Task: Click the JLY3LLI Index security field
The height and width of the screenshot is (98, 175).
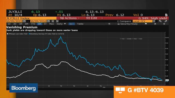Action: point(31,18)
